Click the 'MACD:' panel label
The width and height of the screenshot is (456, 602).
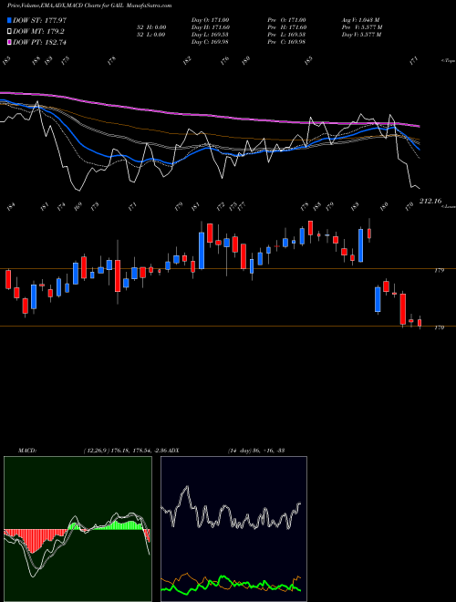click(x=26, y=451)
